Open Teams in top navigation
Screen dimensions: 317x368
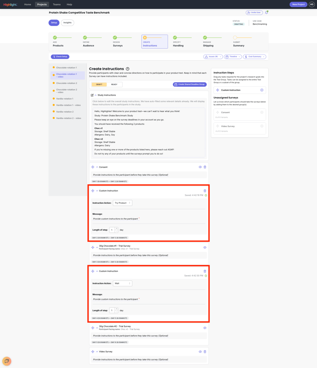tap(56, 4)
